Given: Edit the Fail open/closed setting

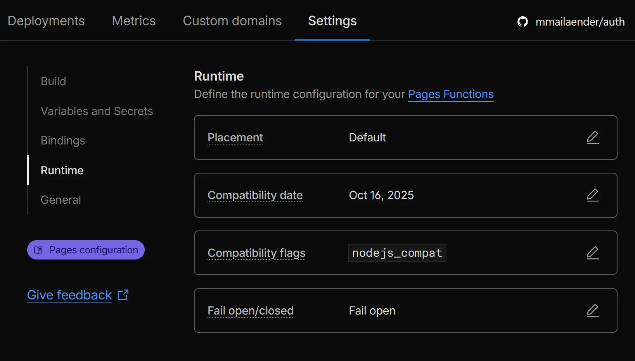Looking at the screenshot, I should click(x=593, y=310).
